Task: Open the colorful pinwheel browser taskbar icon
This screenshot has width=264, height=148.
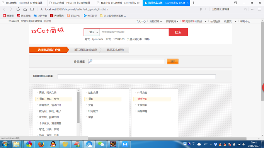Action: [x=29, y=144]
